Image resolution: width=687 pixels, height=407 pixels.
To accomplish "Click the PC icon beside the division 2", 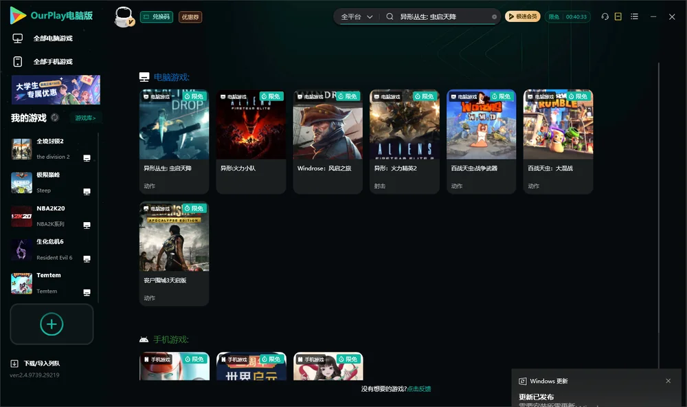I will (87, 158).
